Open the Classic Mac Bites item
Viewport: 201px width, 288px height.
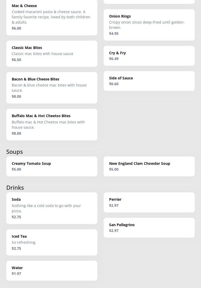click(52, 53)
